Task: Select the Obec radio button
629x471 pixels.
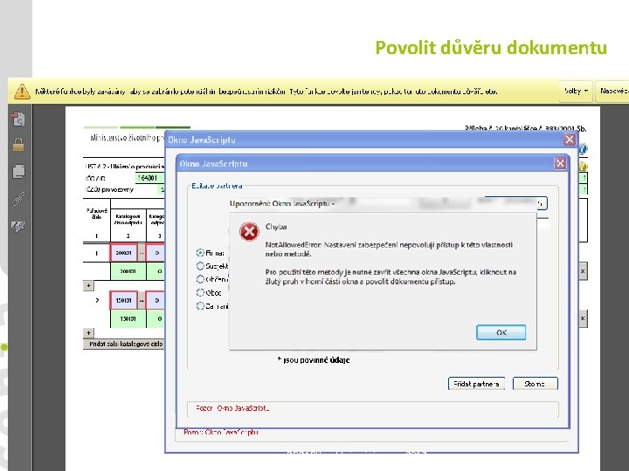Action: click(x=200, y=292)
